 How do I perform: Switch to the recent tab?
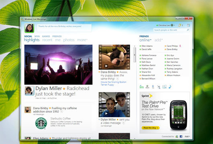[x=47, y=40]
